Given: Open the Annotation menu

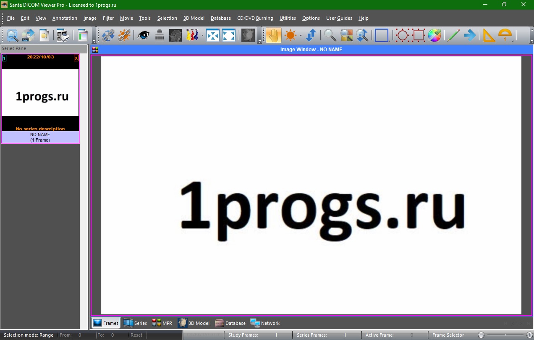Looking at the screenshot, I should (x=65, y=18).
